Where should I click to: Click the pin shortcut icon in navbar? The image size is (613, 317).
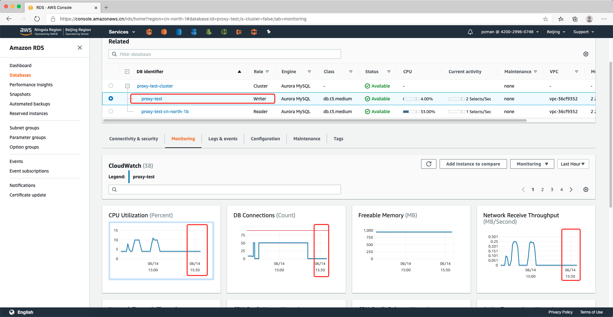point(269,32)
